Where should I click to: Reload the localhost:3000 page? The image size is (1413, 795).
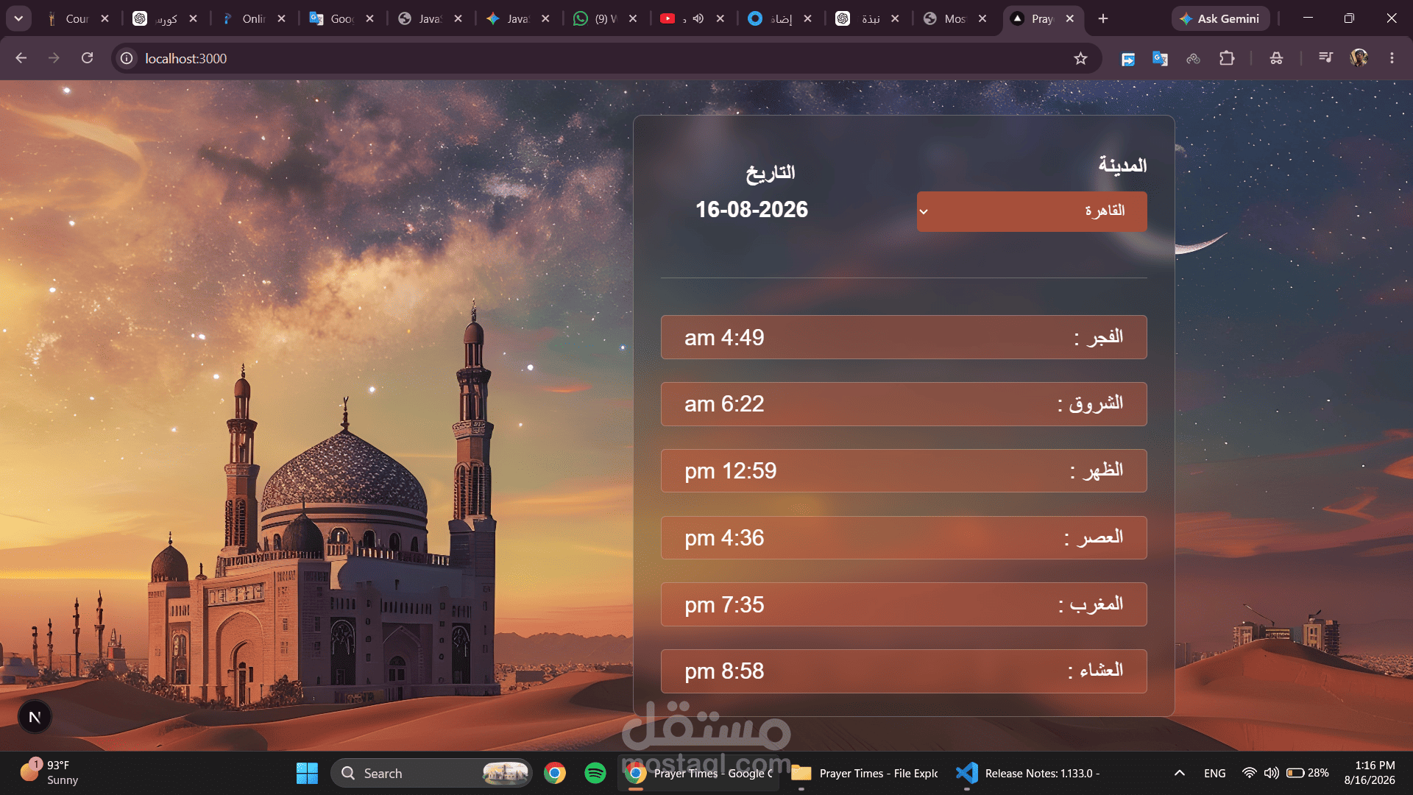click(x=87, y=58)
